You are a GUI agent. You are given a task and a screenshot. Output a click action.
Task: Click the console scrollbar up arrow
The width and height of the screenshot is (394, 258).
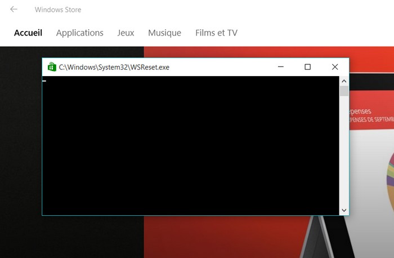click(344, 81)
